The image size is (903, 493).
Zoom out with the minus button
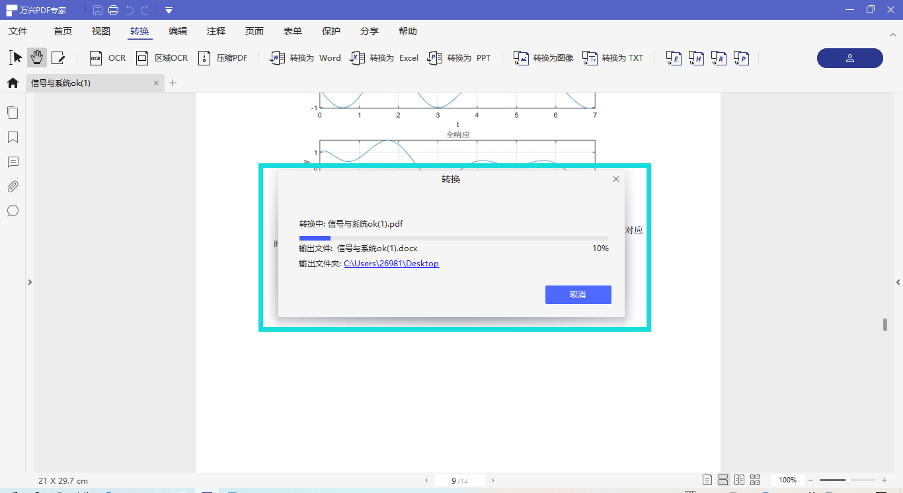811,480
